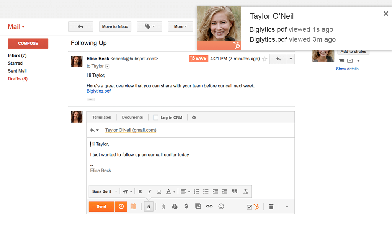This screenshot has height=245, width=392.
Task: Open the calendar meetings icon
Action: point(133,206)
